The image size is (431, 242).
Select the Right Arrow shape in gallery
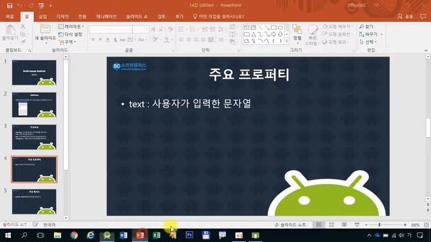tap(273, 34)
